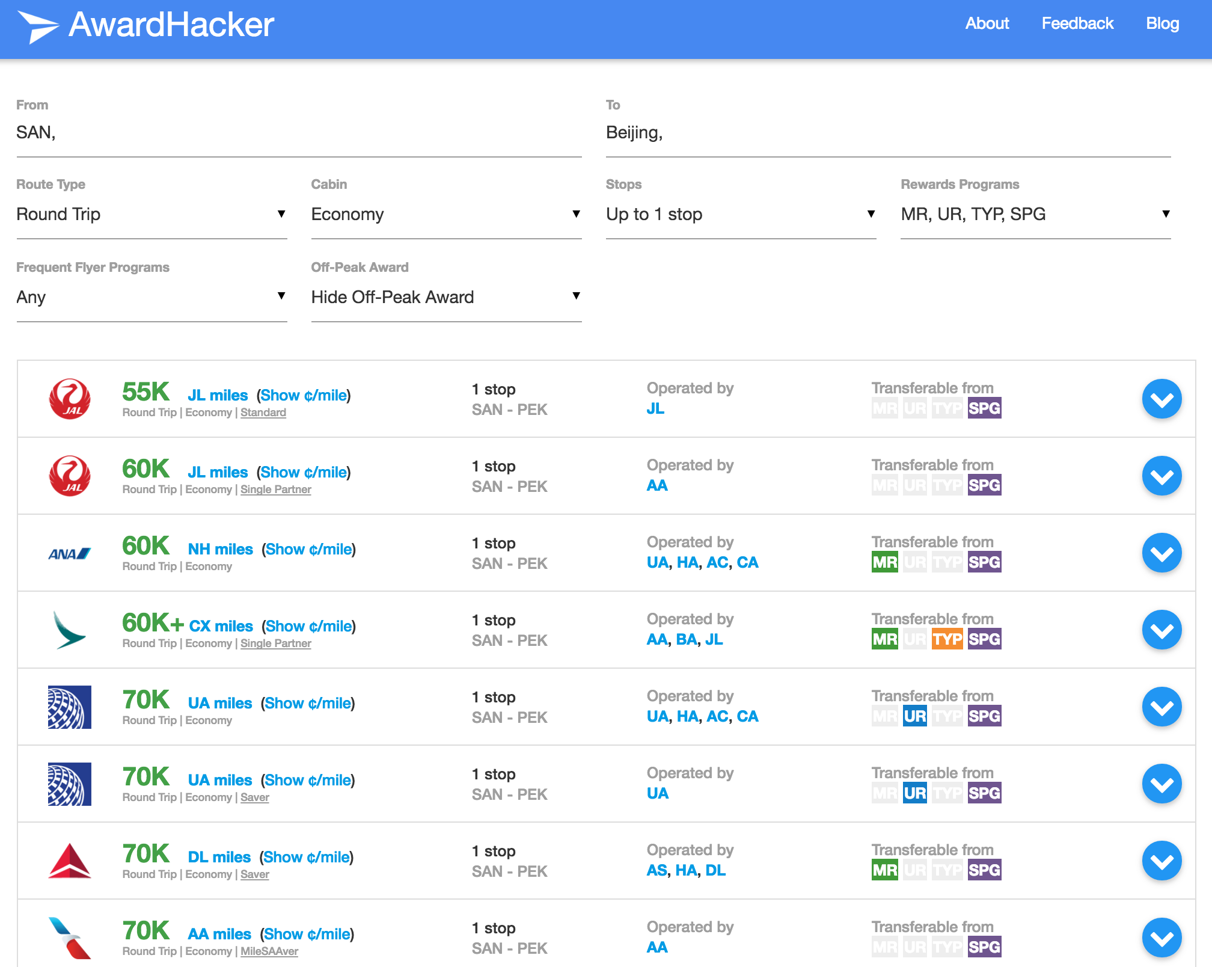Click SPG badge in 55K JL row

984,408
